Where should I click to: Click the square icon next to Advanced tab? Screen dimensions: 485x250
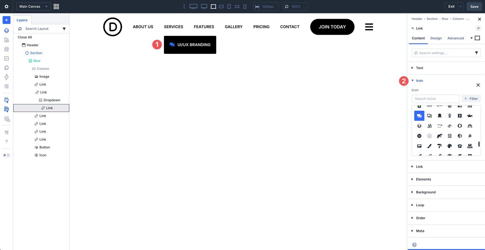477,38
